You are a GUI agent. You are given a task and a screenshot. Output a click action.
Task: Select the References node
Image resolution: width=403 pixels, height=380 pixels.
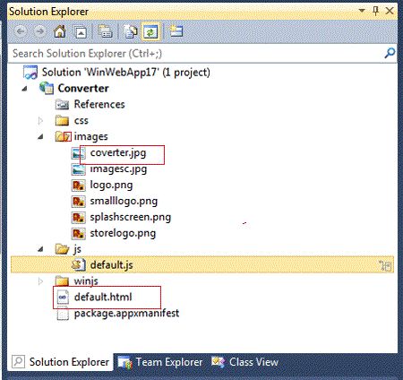(x=99, y=104)
